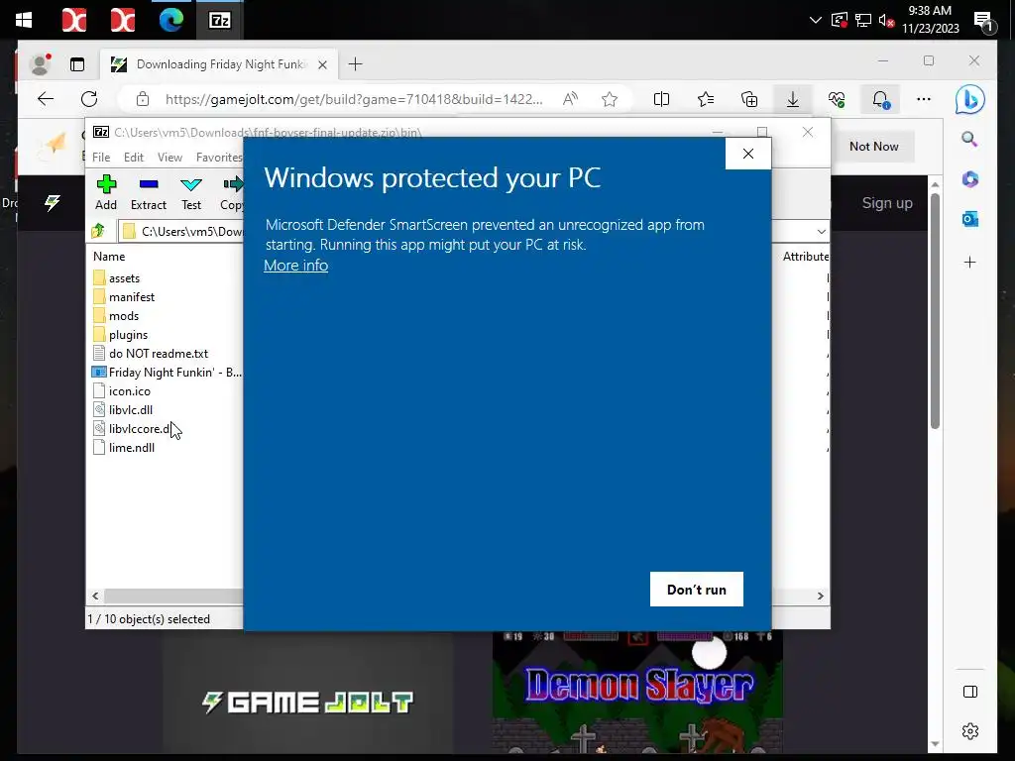Screen dimensions: 1015x761
Task: Open sidebar settings gear icon
Action: coord(970,731)
